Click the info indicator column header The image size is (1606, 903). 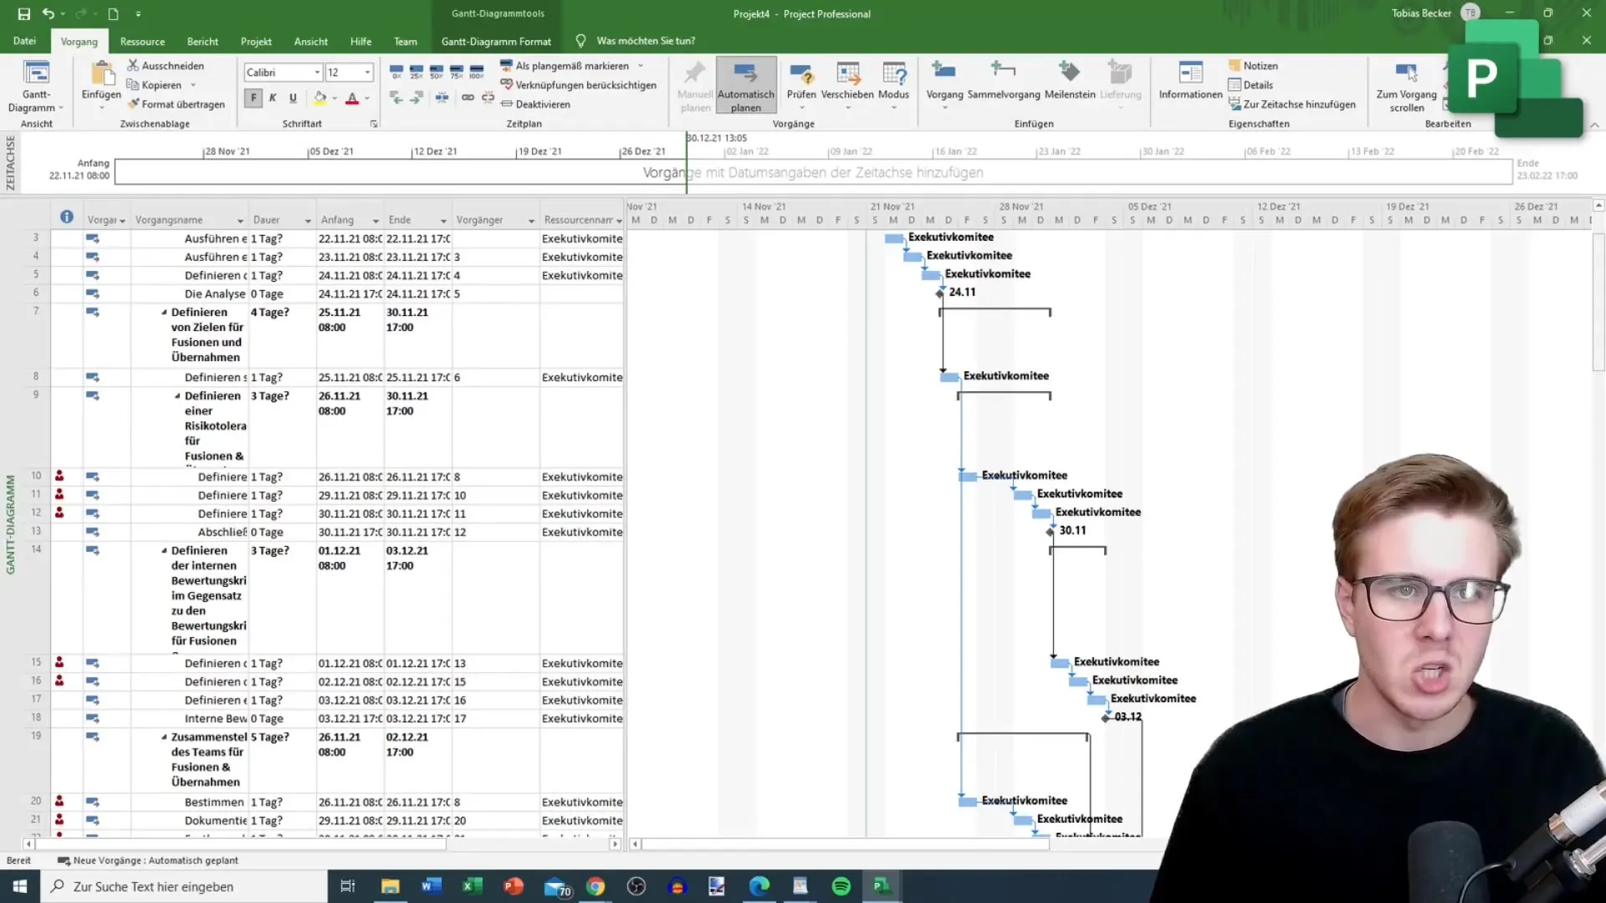(x=66, y=217)
